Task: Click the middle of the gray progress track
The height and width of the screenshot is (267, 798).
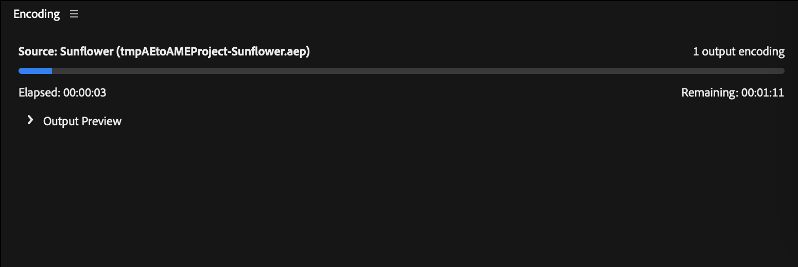Action: (402, 71)
